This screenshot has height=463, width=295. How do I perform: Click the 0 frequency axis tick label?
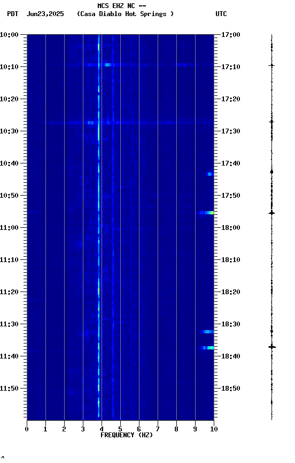27,429
